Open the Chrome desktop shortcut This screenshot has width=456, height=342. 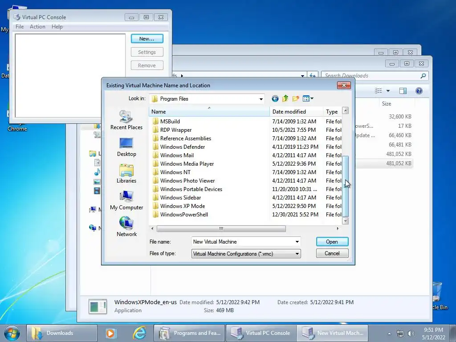pos(17,129)
